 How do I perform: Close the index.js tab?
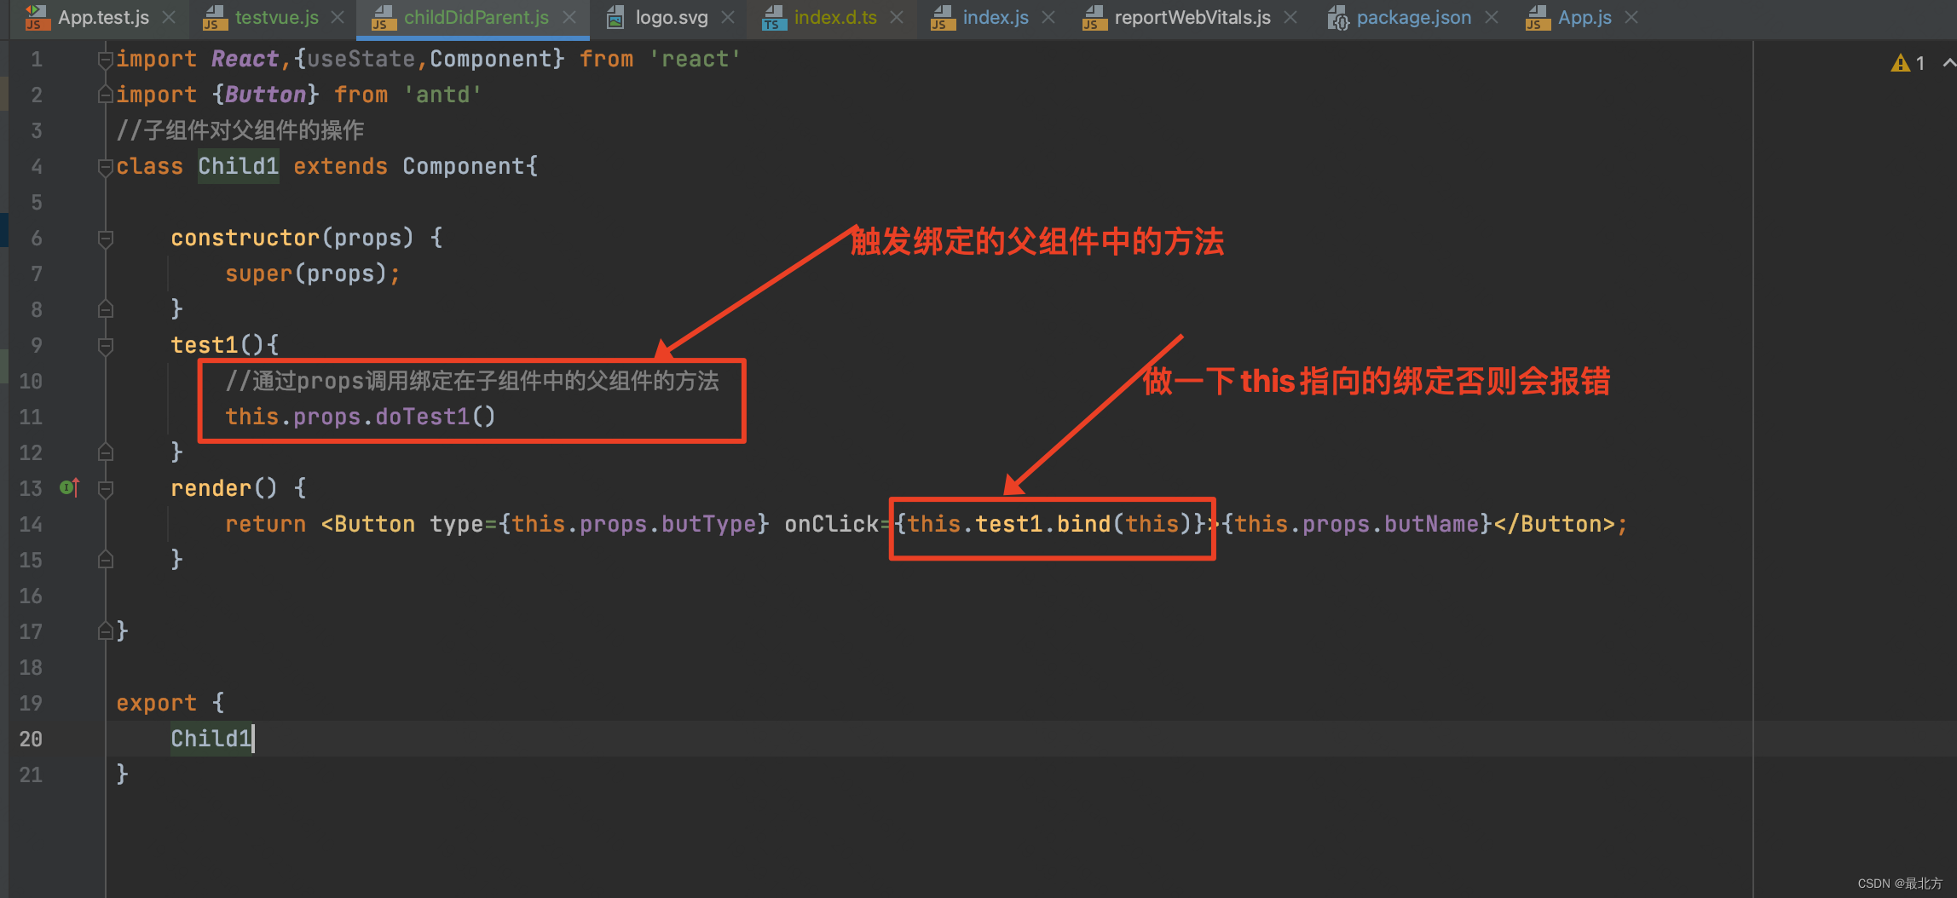click(x=1048, y=17)
